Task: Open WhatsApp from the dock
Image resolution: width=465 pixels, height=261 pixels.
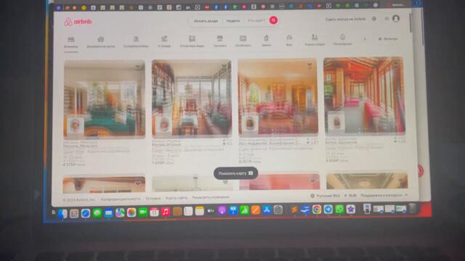Action: click(x=339, y=209)
